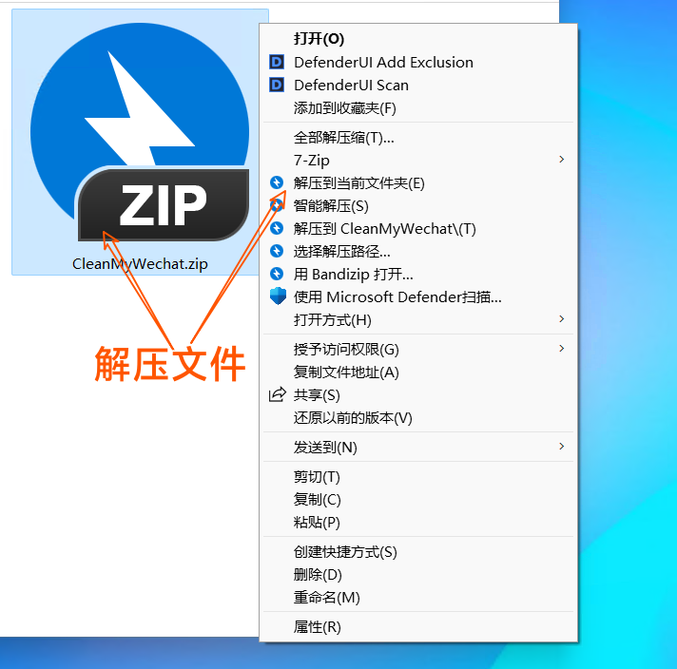Choose 选择解压路径... option
Screen dimensions: 677x669
pyautogui.click(x=418, y=252)
